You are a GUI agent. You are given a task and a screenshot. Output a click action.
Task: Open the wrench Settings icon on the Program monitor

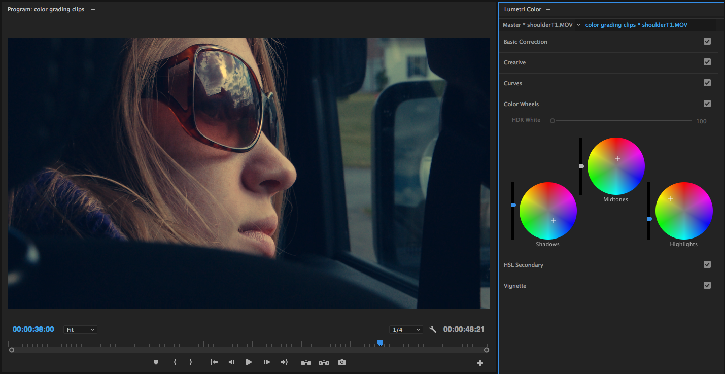coord(432,329)
